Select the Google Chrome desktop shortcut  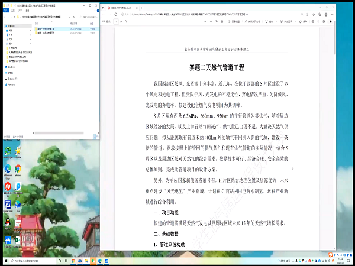point(18,171)
